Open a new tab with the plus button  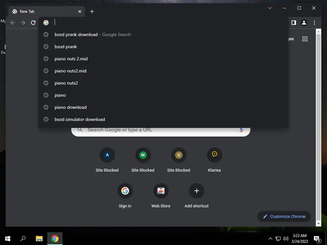tap(92, 11)
